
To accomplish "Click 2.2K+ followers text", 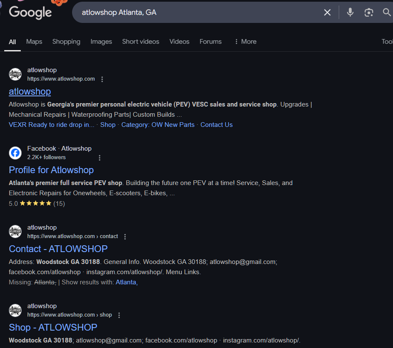I will (46, 157).
